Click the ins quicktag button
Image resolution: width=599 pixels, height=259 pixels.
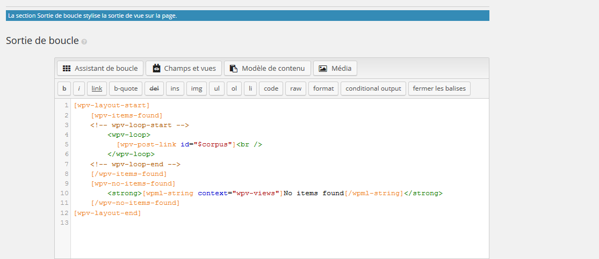pyautogui.click(x=175, y=88)
